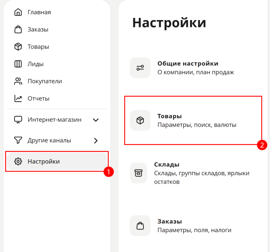Click the funnel icon beside Другие каналы

[18, 140]
